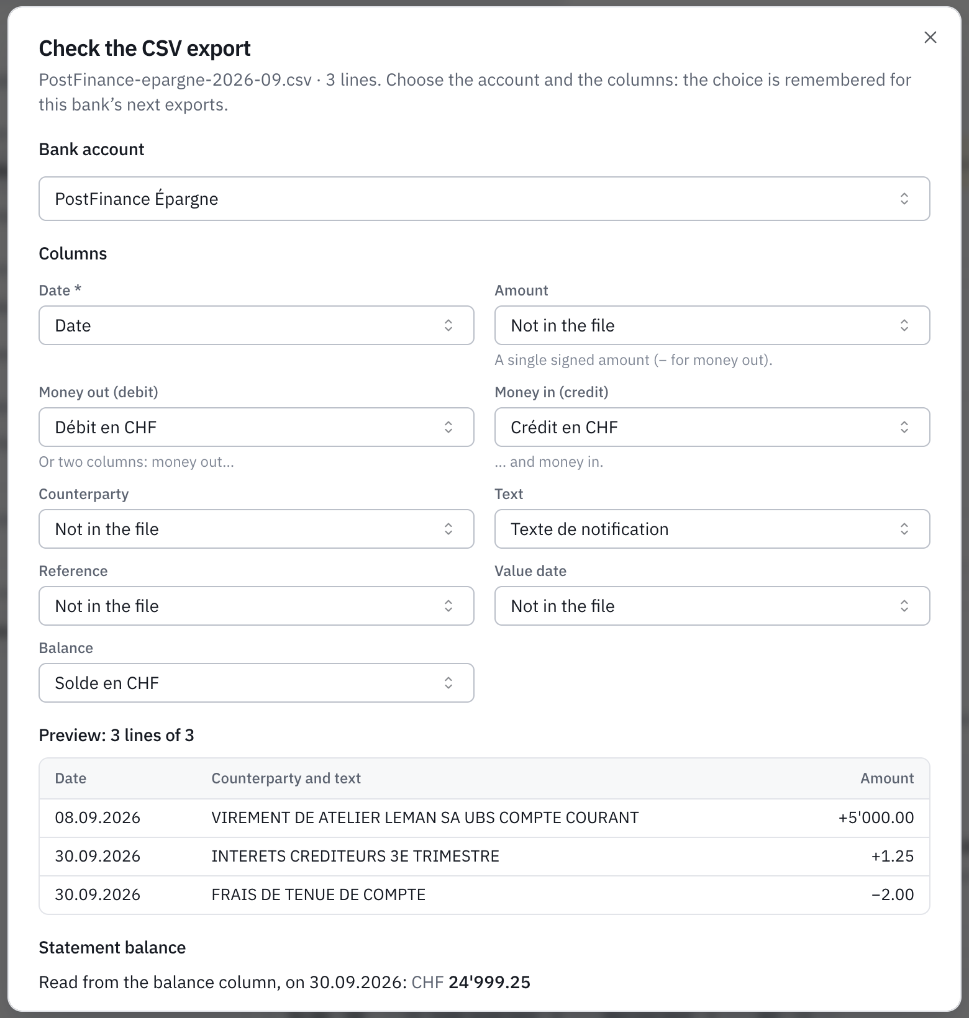Close the CSV export dialog
The image size is (969, 1018).
pyautogui.click(x=930, y=37)
